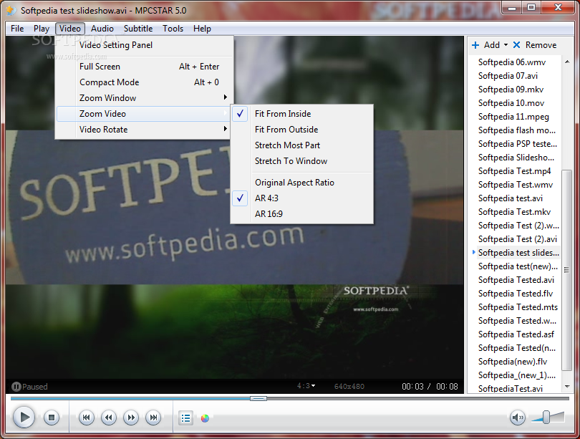Screen dimensions: 580x439
Task: Open the Add dropdown arrow in playlist
Action: 506,44
